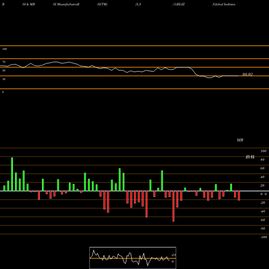Image resolution: width=269 pixels, height=269 pixels.
Task: Click the MR axis label '0 0'
Action: point(264,194)
